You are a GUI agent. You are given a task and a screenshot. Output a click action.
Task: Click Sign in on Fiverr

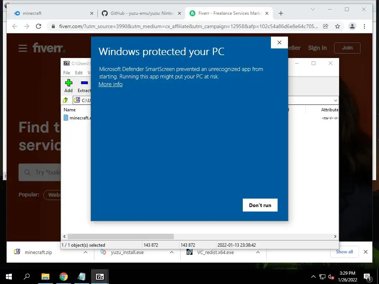tap(317, 48)
